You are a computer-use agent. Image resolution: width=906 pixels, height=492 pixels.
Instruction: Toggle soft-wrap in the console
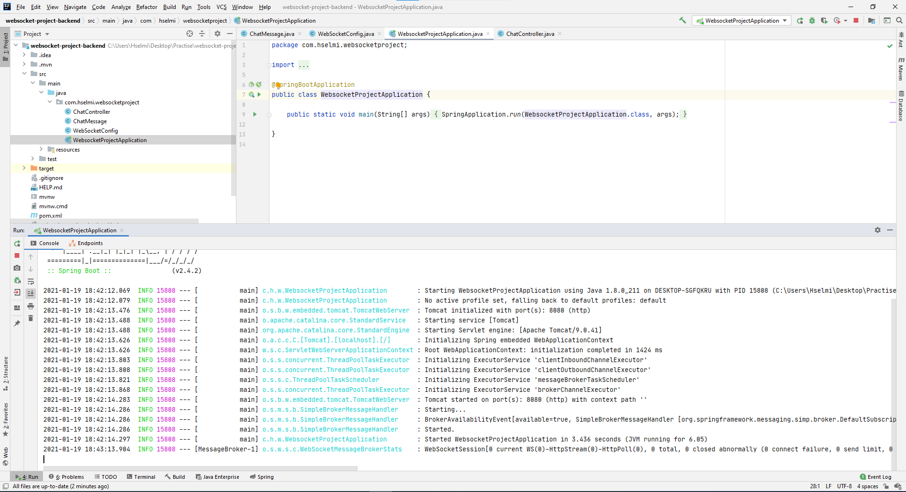click(x=31, y=281)
